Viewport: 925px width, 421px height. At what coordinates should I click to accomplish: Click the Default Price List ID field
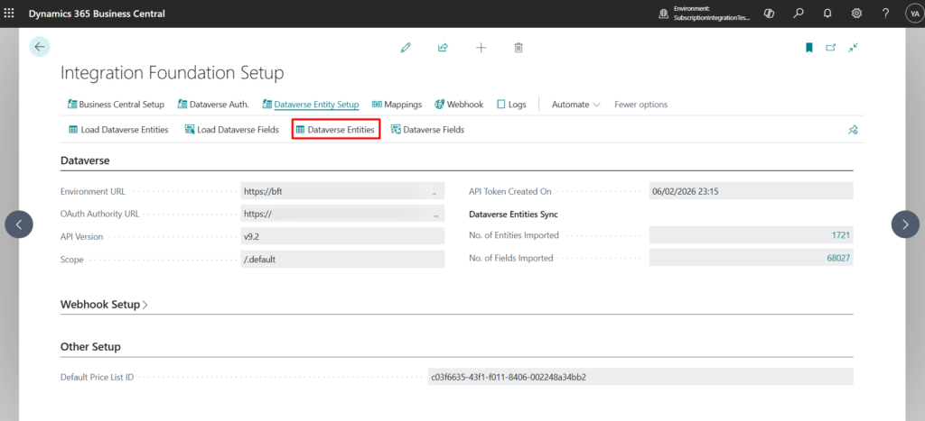click(x=640, y=377)
